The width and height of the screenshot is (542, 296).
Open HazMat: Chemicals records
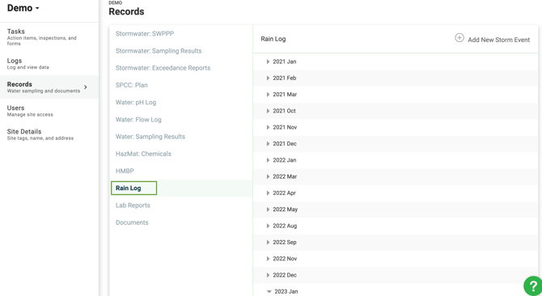pos(143,154)
